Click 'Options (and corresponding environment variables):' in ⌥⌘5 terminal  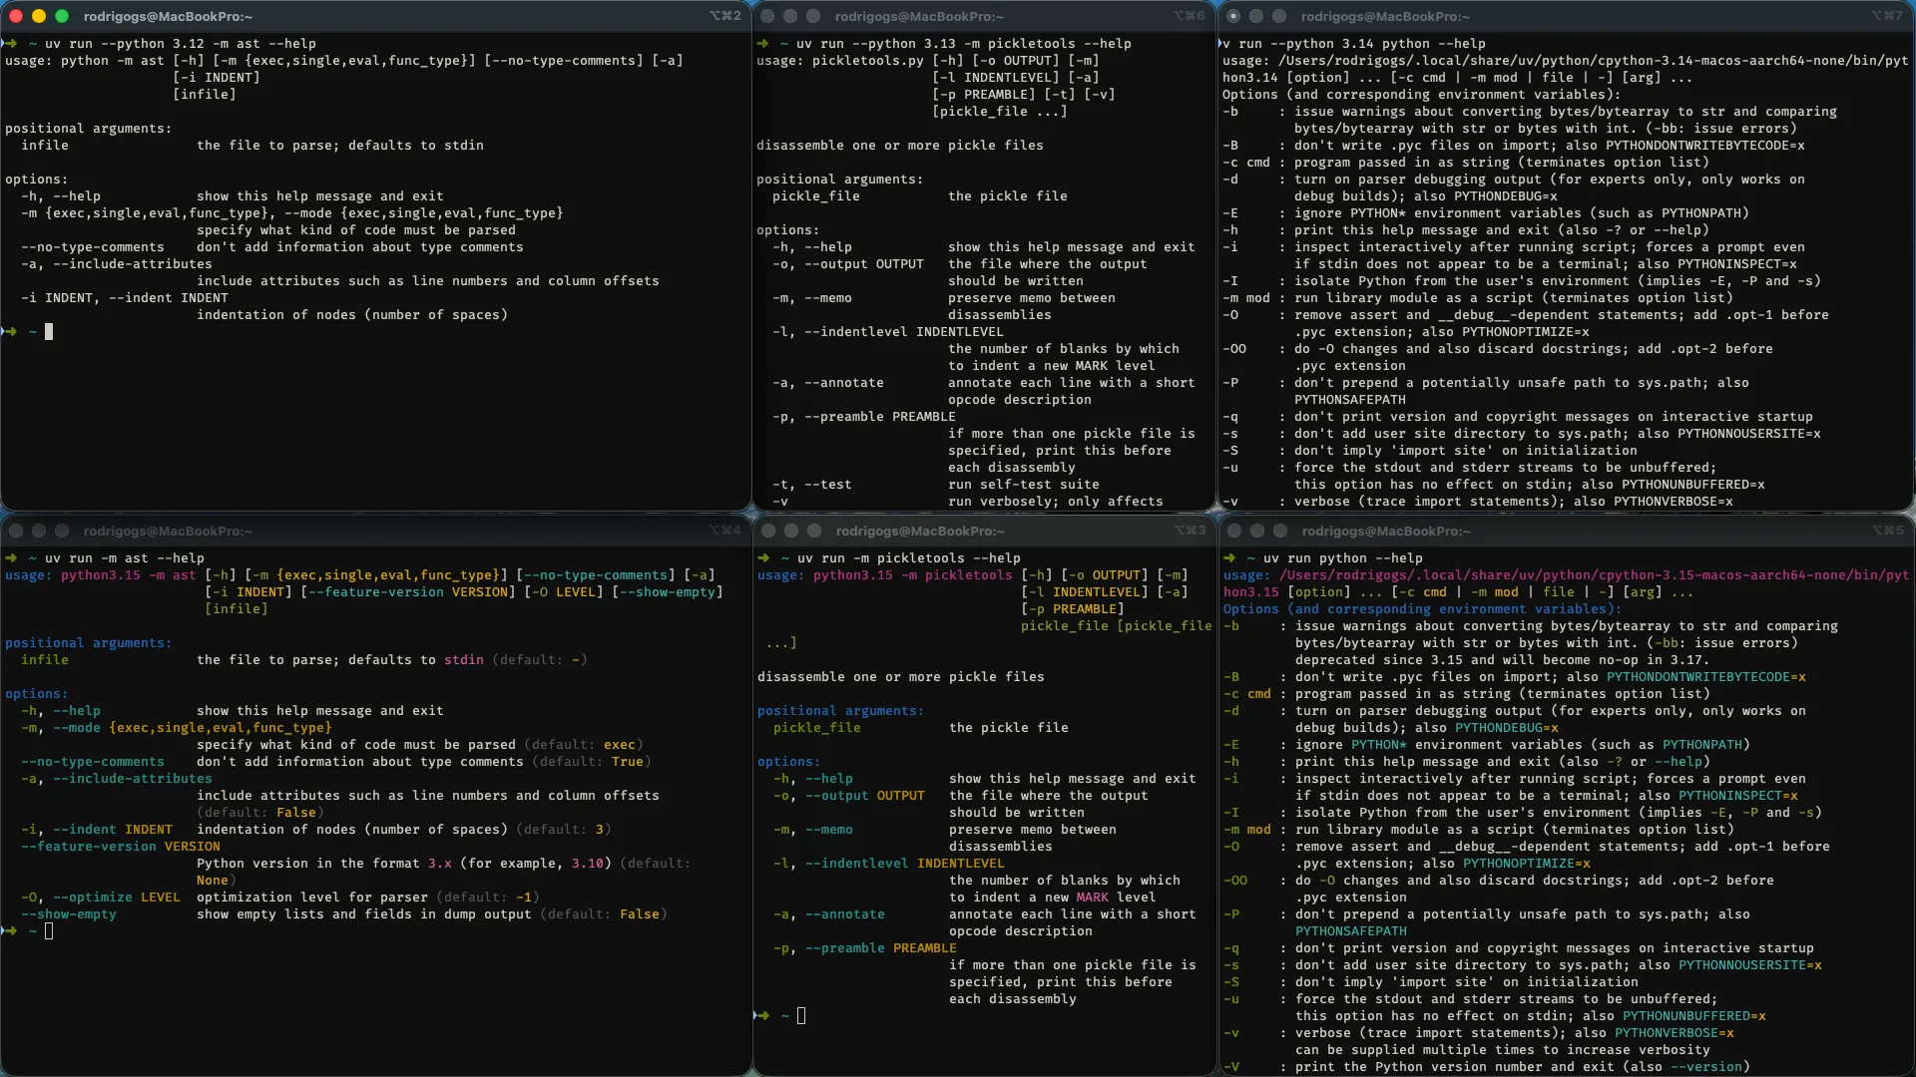(x=1423, y=609)
